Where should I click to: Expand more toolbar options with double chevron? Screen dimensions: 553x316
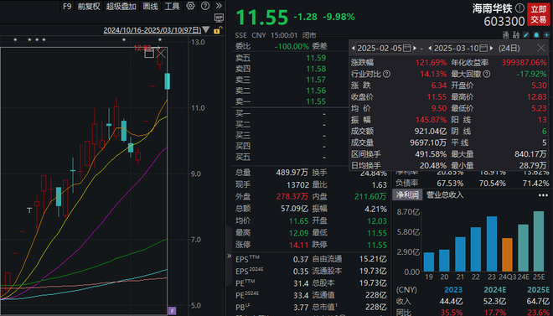(x=219, y=6)
